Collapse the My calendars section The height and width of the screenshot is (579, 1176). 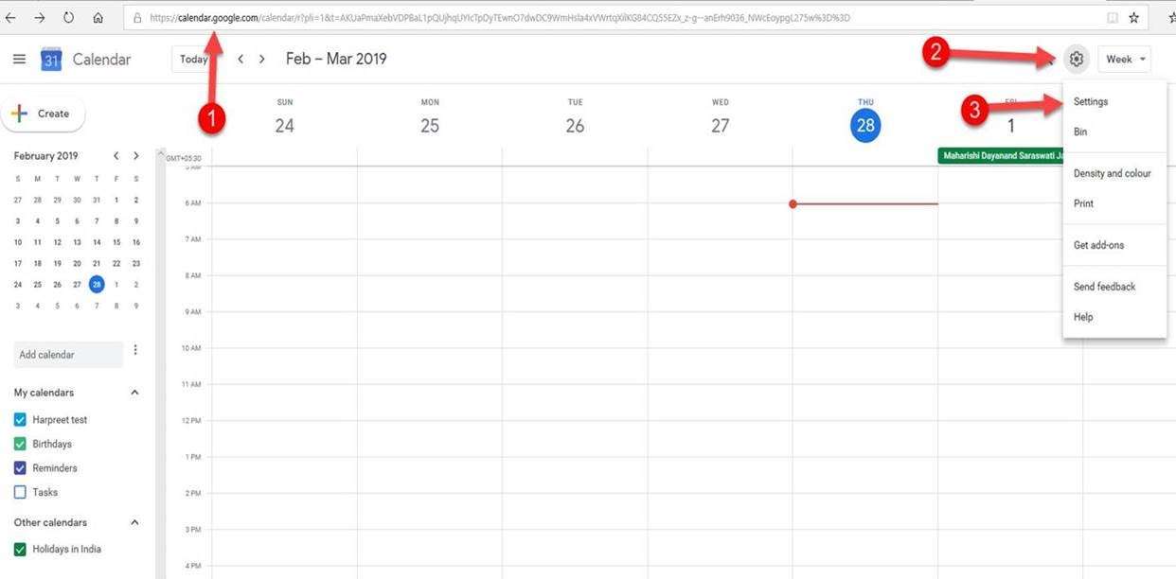pos(134,393)
